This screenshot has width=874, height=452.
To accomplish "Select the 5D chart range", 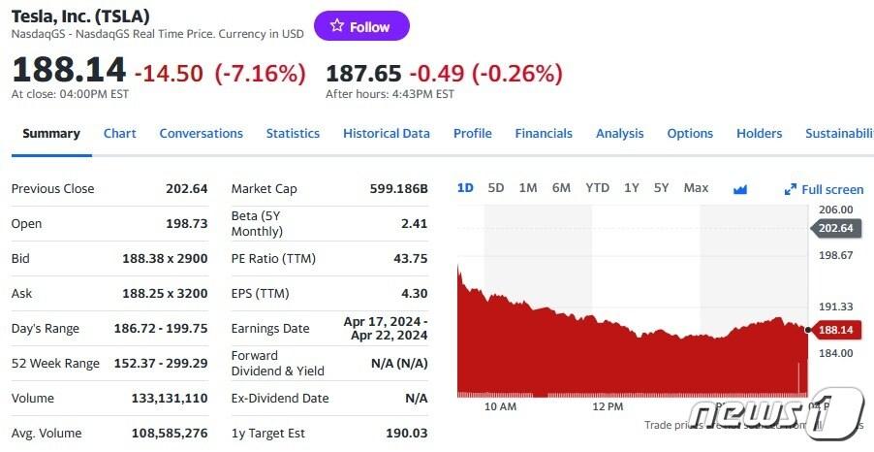I will pos(496,188).
